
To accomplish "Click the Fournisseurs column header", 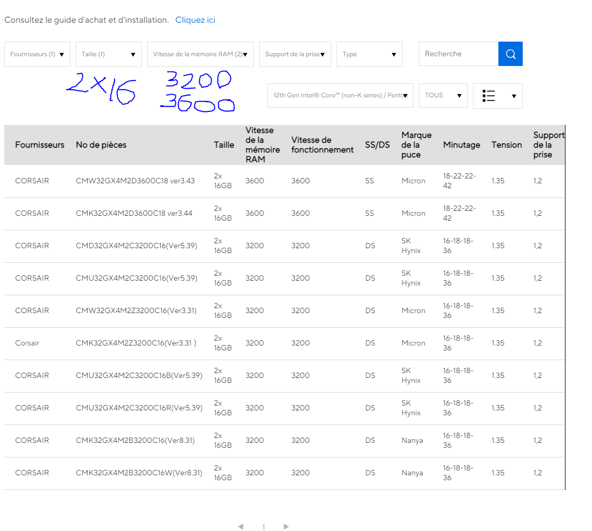I will pyautogui.click(x=40, y=145).
